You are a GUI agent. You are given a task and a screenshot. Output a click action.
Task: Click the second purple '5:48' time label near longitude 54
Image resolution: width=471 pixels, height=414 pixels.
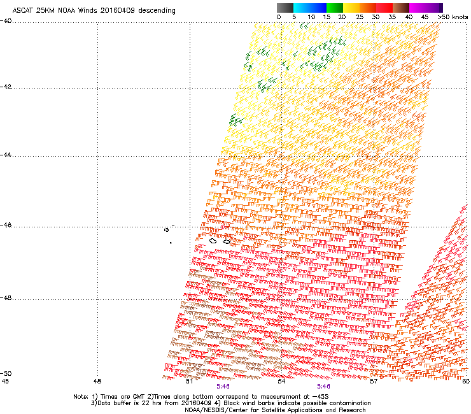(x=323, y=387)
